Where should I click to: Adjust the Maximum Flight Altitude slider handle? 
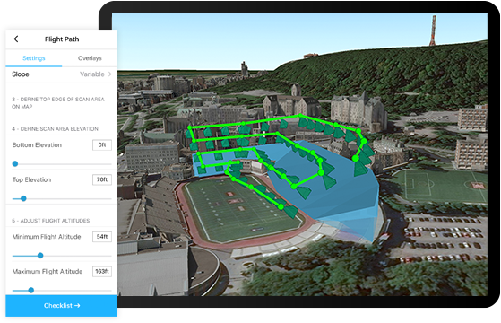click(31, 291)
